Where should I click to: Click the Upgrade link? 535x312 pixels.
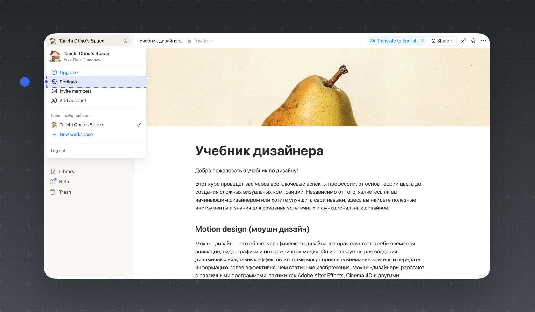[x=68, y=73]
